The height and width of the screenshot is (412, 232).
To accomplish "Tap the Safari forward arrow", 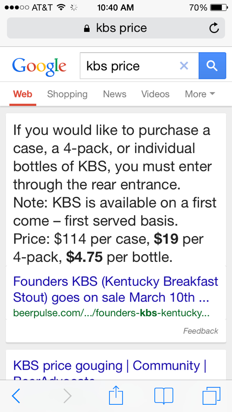I will 68,396.
